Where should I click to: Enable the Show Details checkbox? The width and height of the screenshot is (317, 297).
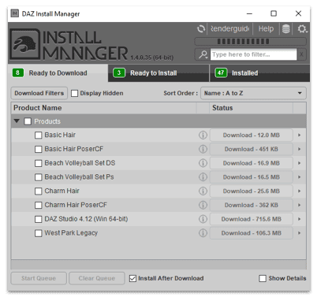click(263, 278)
